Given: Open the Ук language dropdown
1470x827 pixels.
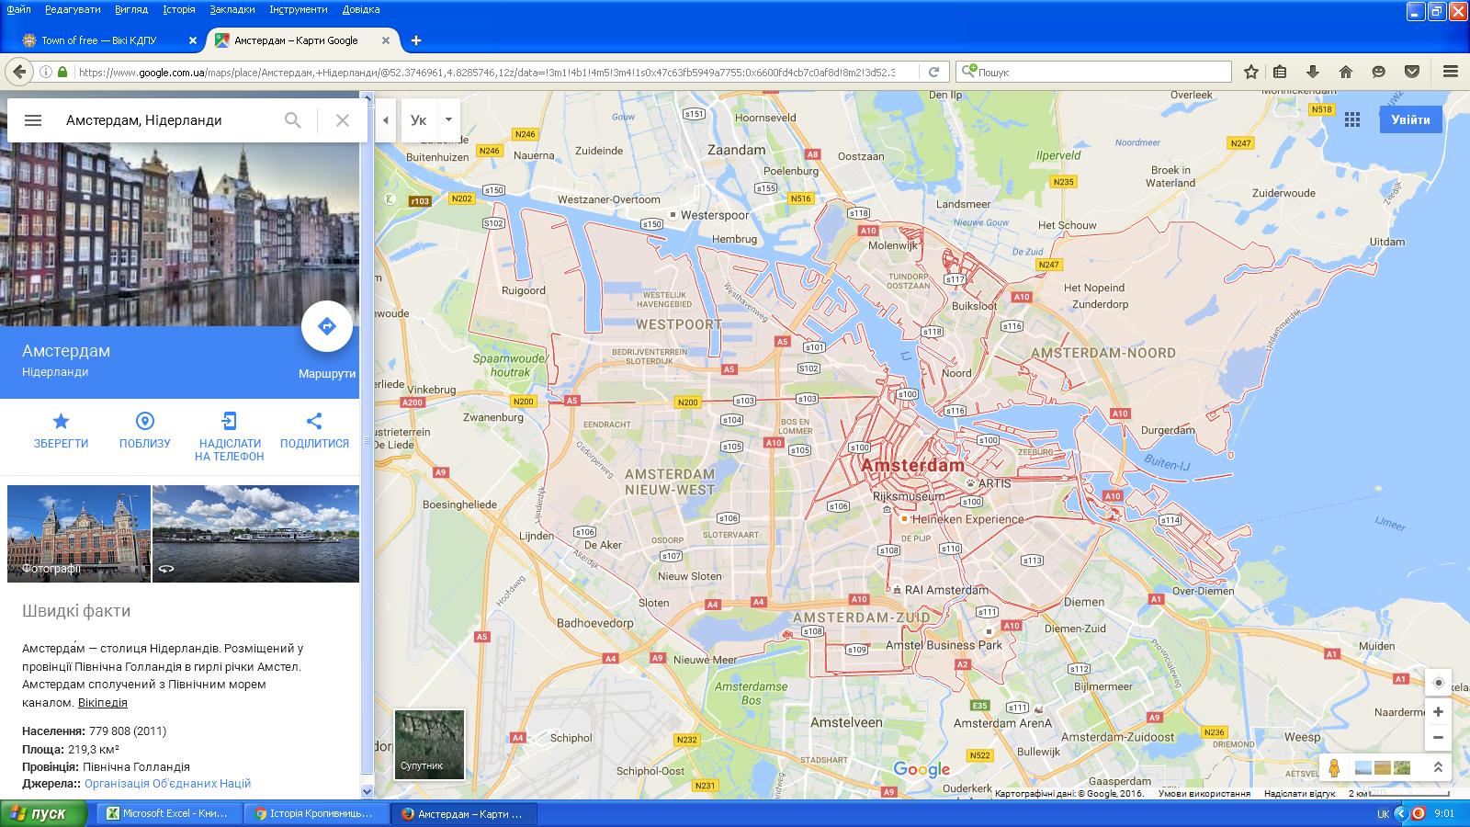Looking at the screenshot, I should 448,120.
